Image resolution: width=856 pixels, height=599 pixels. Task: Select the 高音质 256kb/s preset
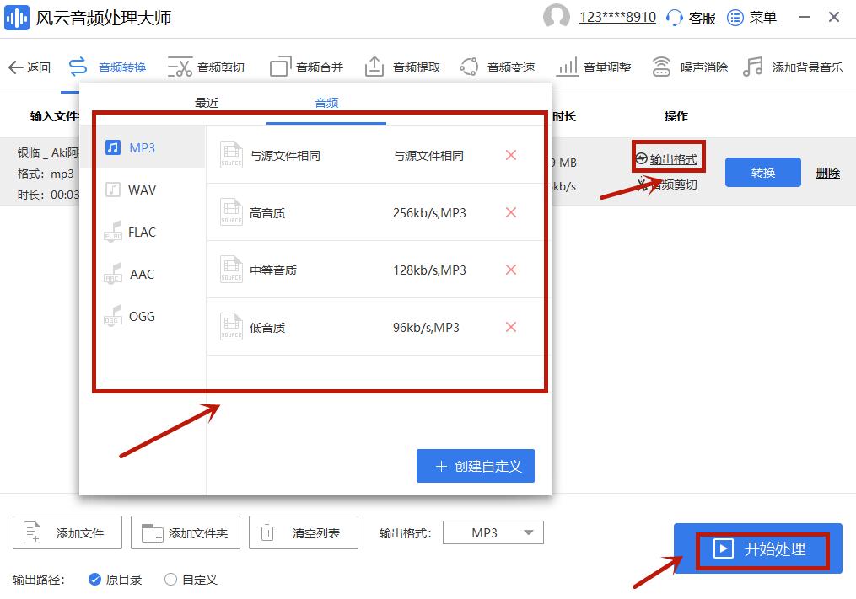coord(295,212)
